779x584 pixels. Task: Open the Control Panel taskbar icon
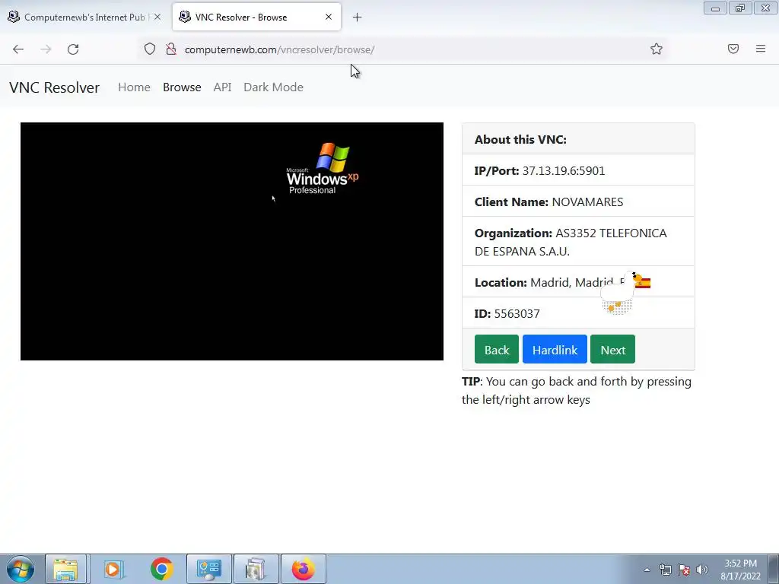pos(208,569)
